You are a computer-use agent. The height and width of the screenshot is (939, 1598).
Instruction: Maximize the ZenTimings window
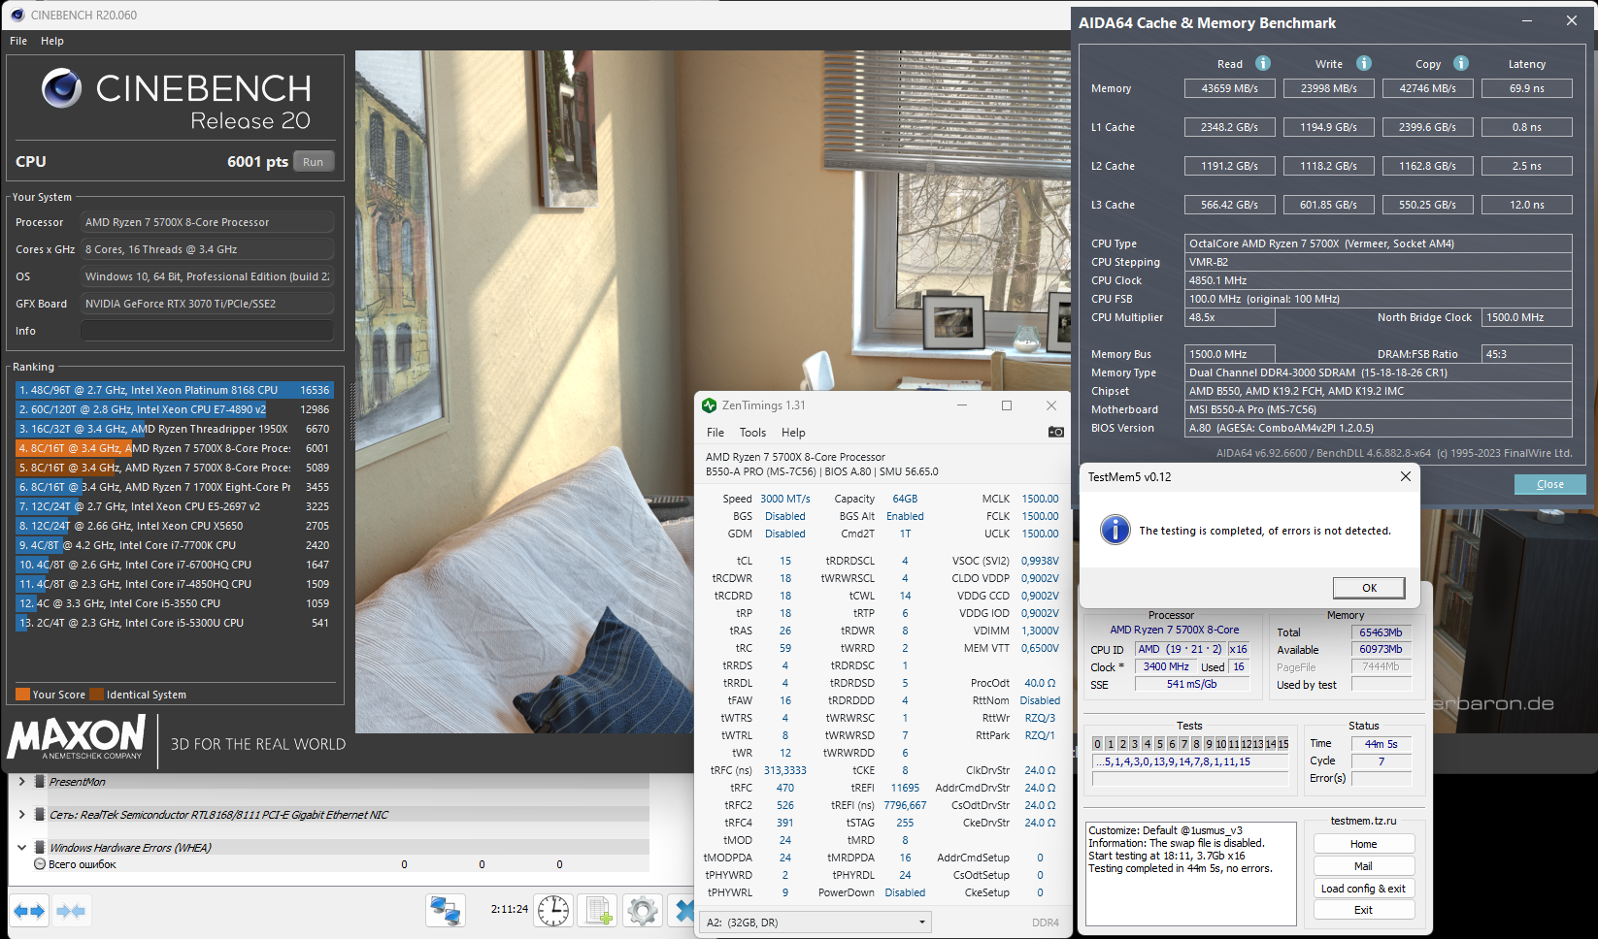[1007, 405]
